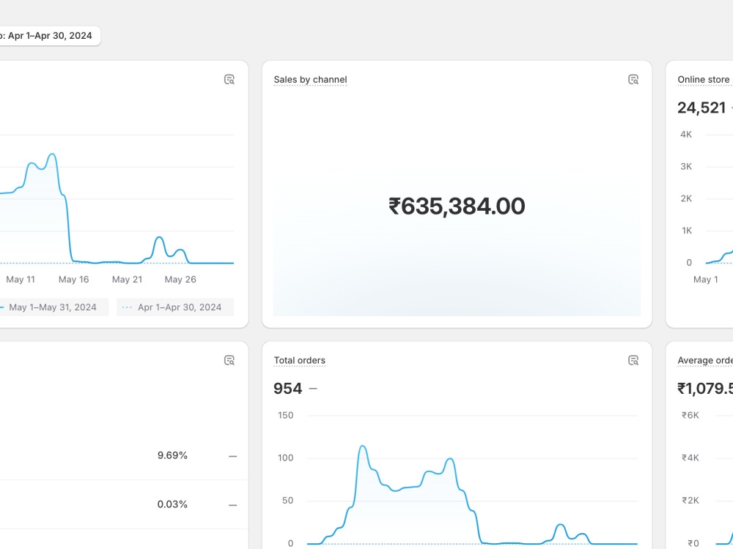Open the comparison date range Apr 1–Apr 30 picker

click(x=47, y=36)
